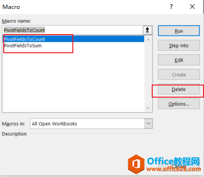Close the Macro dialog
Screen dimensions: 204x177
tap(192, 7)
